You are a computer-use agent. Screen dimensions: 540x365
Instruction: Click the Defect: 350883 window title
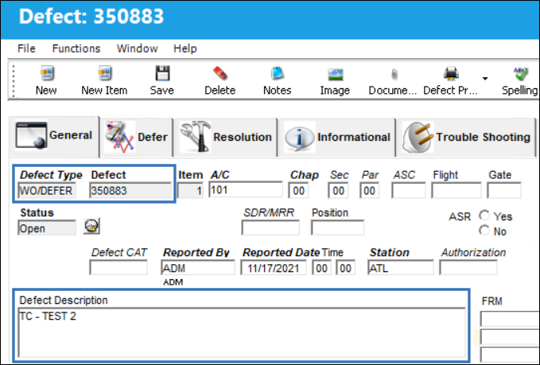91,16
